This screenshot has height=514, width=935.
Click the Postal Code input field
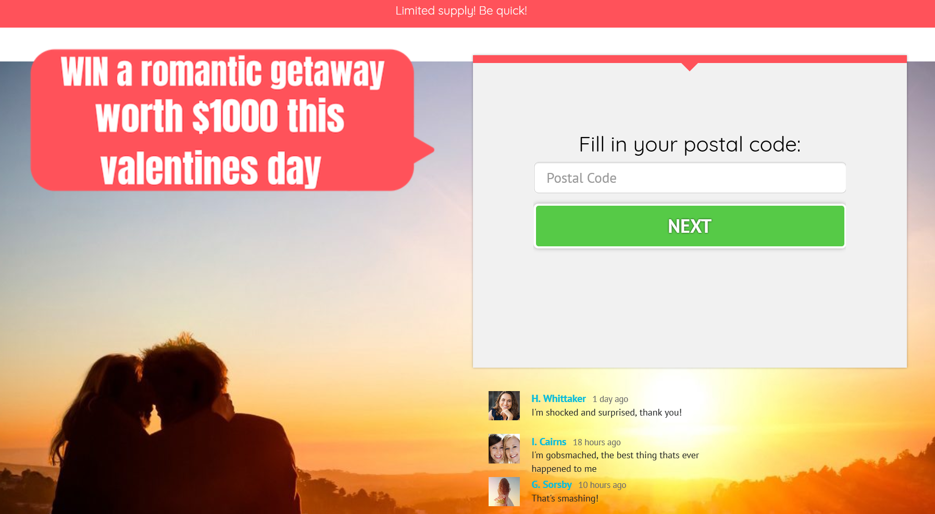coord(690,178)
